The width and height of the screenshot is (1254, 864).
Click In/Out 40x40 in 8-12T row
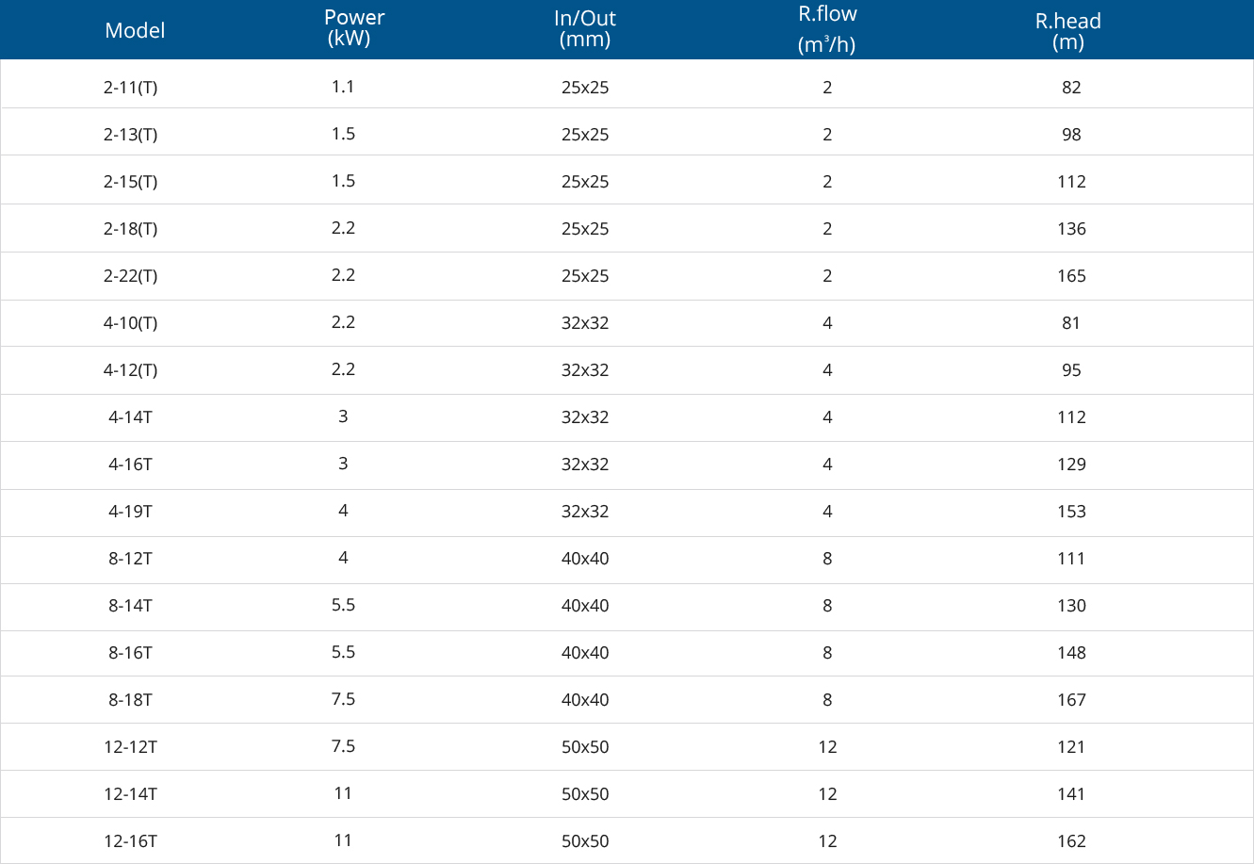tap(585, 559)
